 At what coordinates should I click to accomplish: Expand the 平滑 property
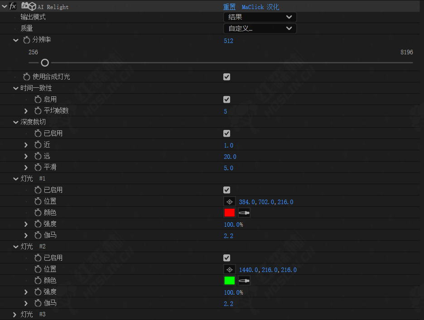[x=26, y=167]
